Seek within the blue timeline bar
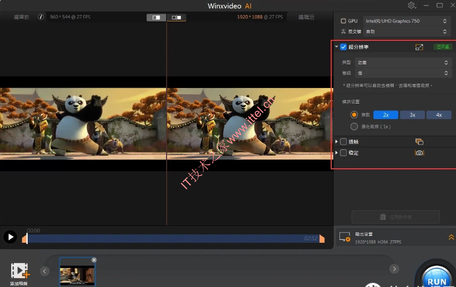 coord(173,239)
